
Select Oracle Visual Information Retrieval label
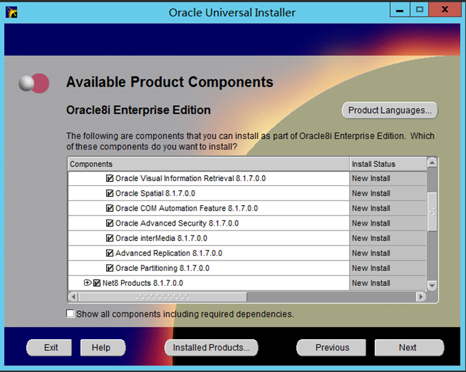pos(190,178)
